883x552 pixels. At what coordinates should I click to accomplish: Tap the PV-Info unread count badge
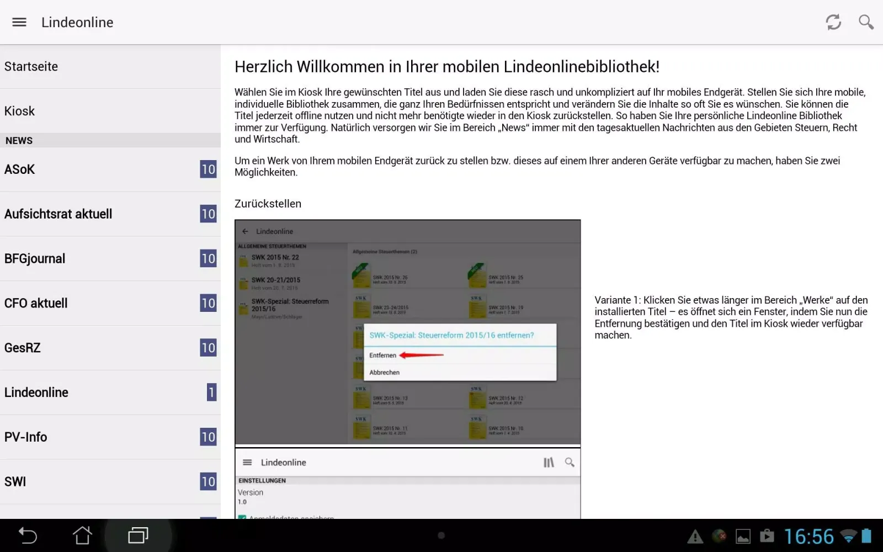pyautogui.click(x=208, y=437)
